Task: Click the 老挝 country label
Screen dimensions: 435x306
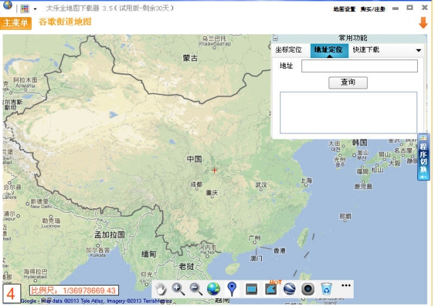Action: click(x=186, y=267)
